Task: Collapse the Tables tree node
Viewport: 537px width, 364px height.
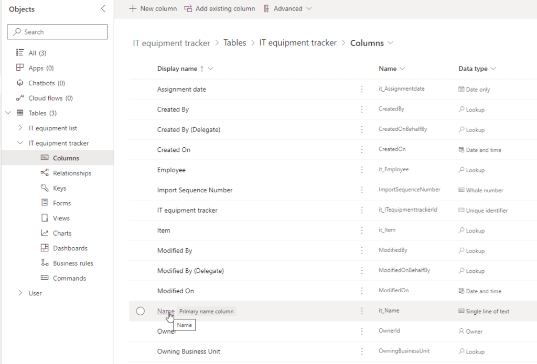Action: click(8, 113)
